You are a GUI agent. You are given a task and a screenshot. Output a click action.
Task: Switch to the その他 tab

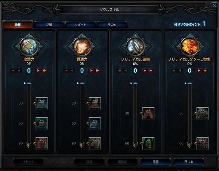112,25
